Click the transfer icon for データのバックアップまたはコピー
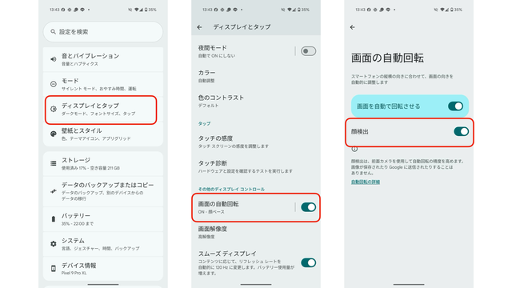The height and width of the screenshot is (288, 512). [x=54, y=191]
